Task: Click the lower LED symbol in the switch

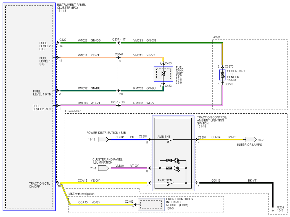Action: click(x=177, y=169)
